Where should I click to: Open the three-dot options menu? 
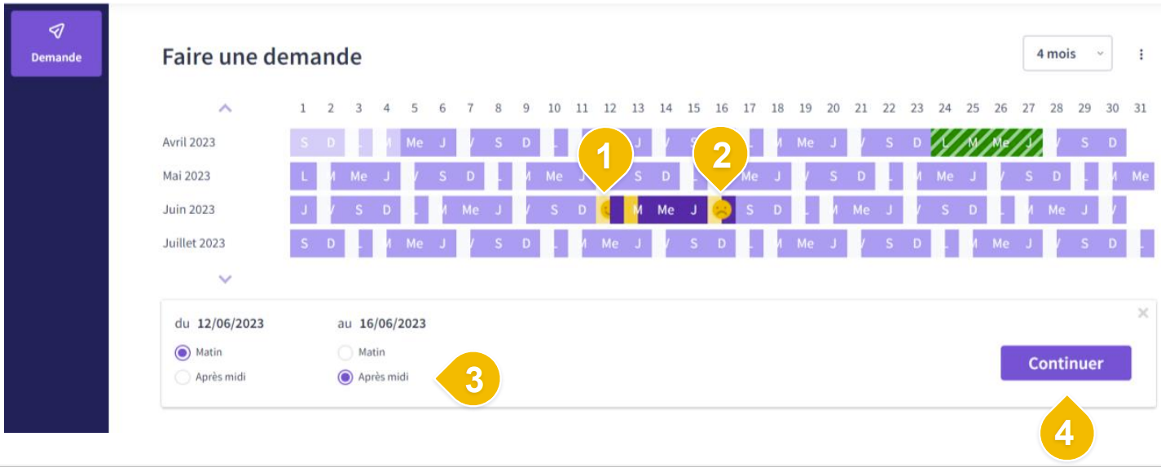[x=1141, y=54]
